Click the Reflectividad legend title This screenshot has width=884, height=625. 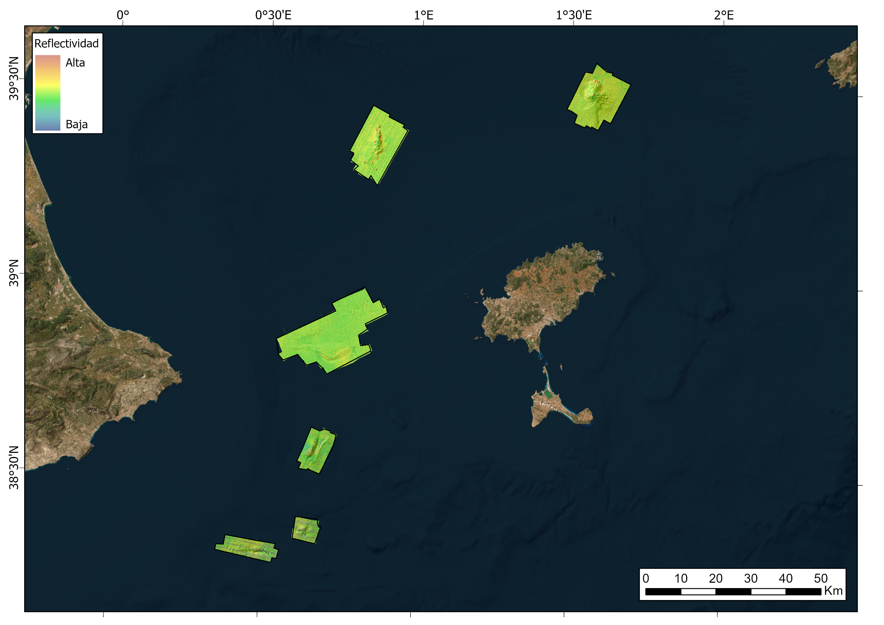66,43
